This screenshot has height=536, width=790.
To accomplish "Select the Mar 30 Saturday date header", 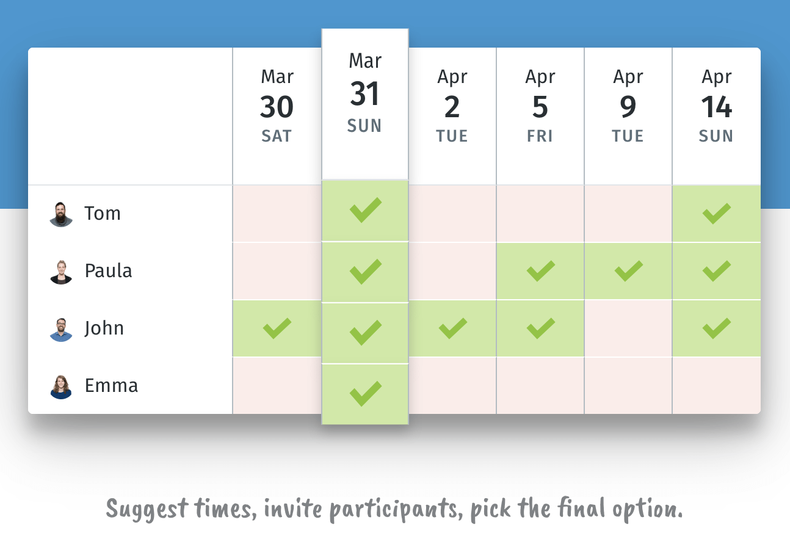I will 277,107.
